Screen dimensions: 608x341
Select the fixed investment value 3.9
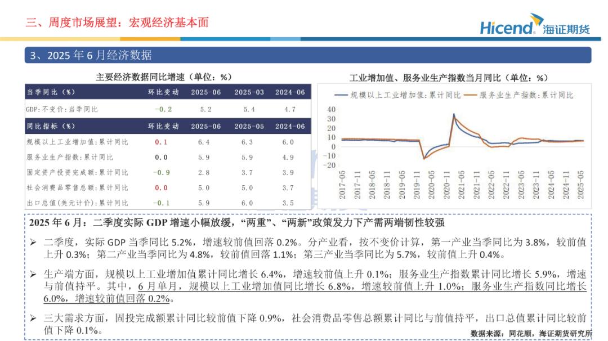tap(288, 172)
